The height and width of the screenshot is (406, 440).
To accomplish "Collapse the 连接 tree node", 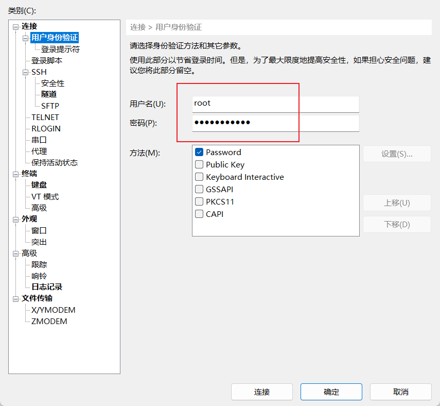I will click(x=15, y=27).
